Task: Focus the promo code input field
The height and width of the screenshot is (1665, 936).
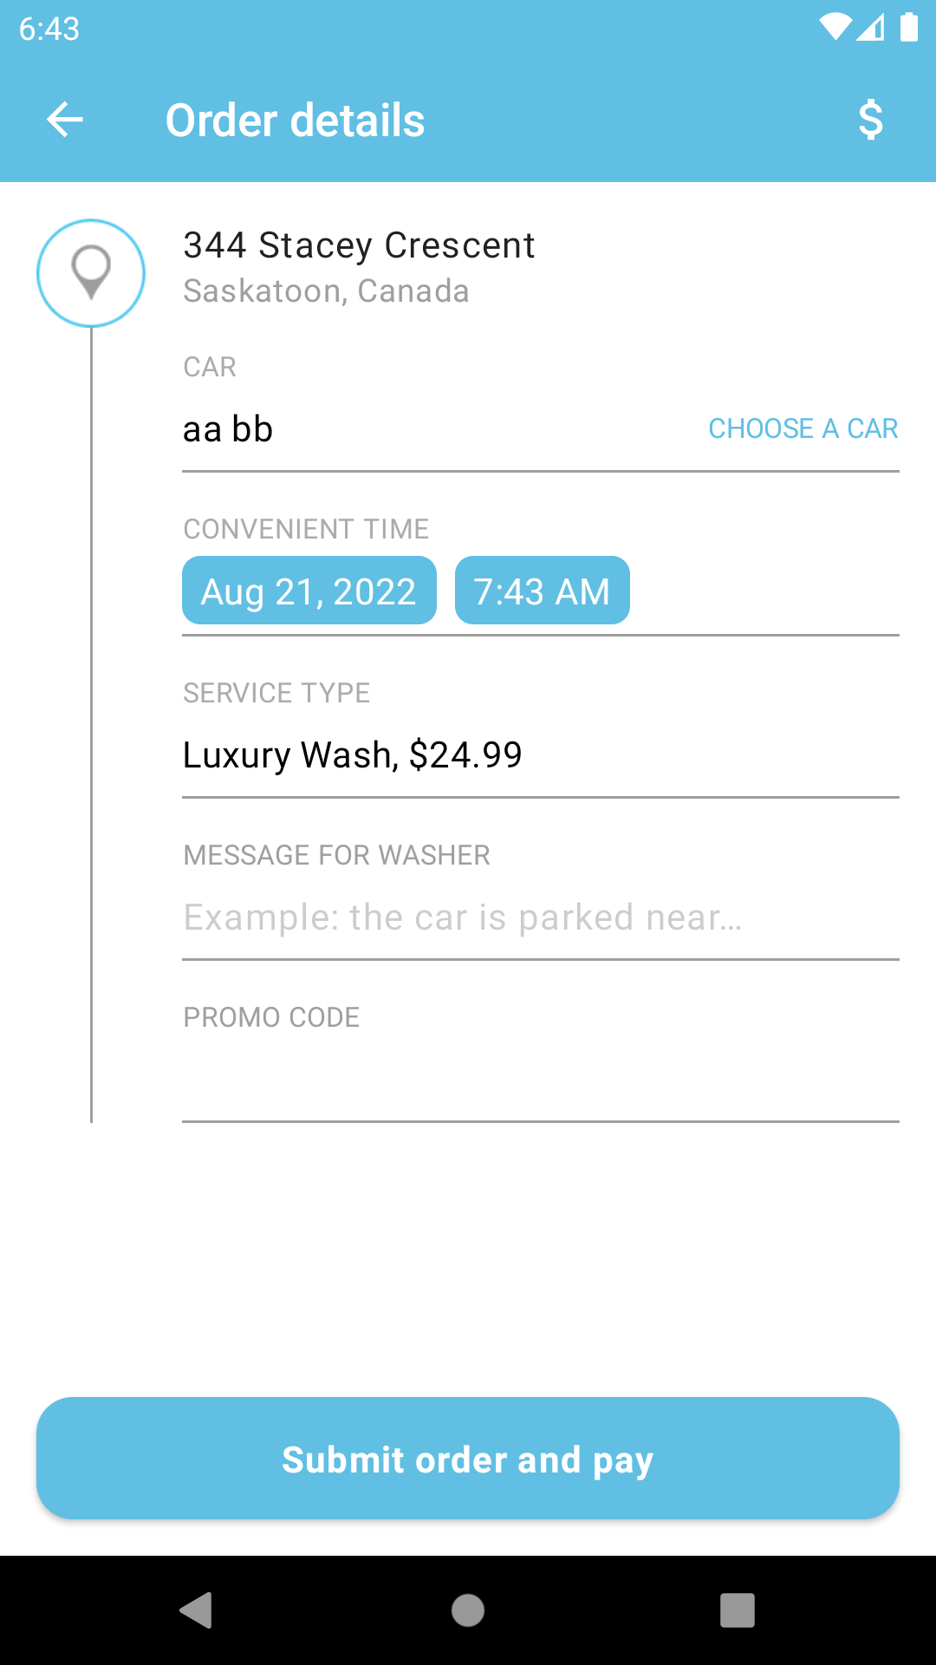Action: [541, 1080]
